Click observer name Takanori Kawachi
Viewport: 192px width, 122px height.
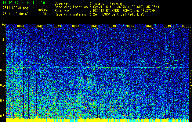[107, 3]
